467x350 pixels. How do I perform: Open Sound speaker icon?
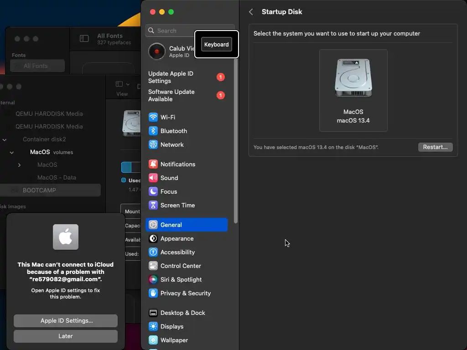click(x=153, y=178)
